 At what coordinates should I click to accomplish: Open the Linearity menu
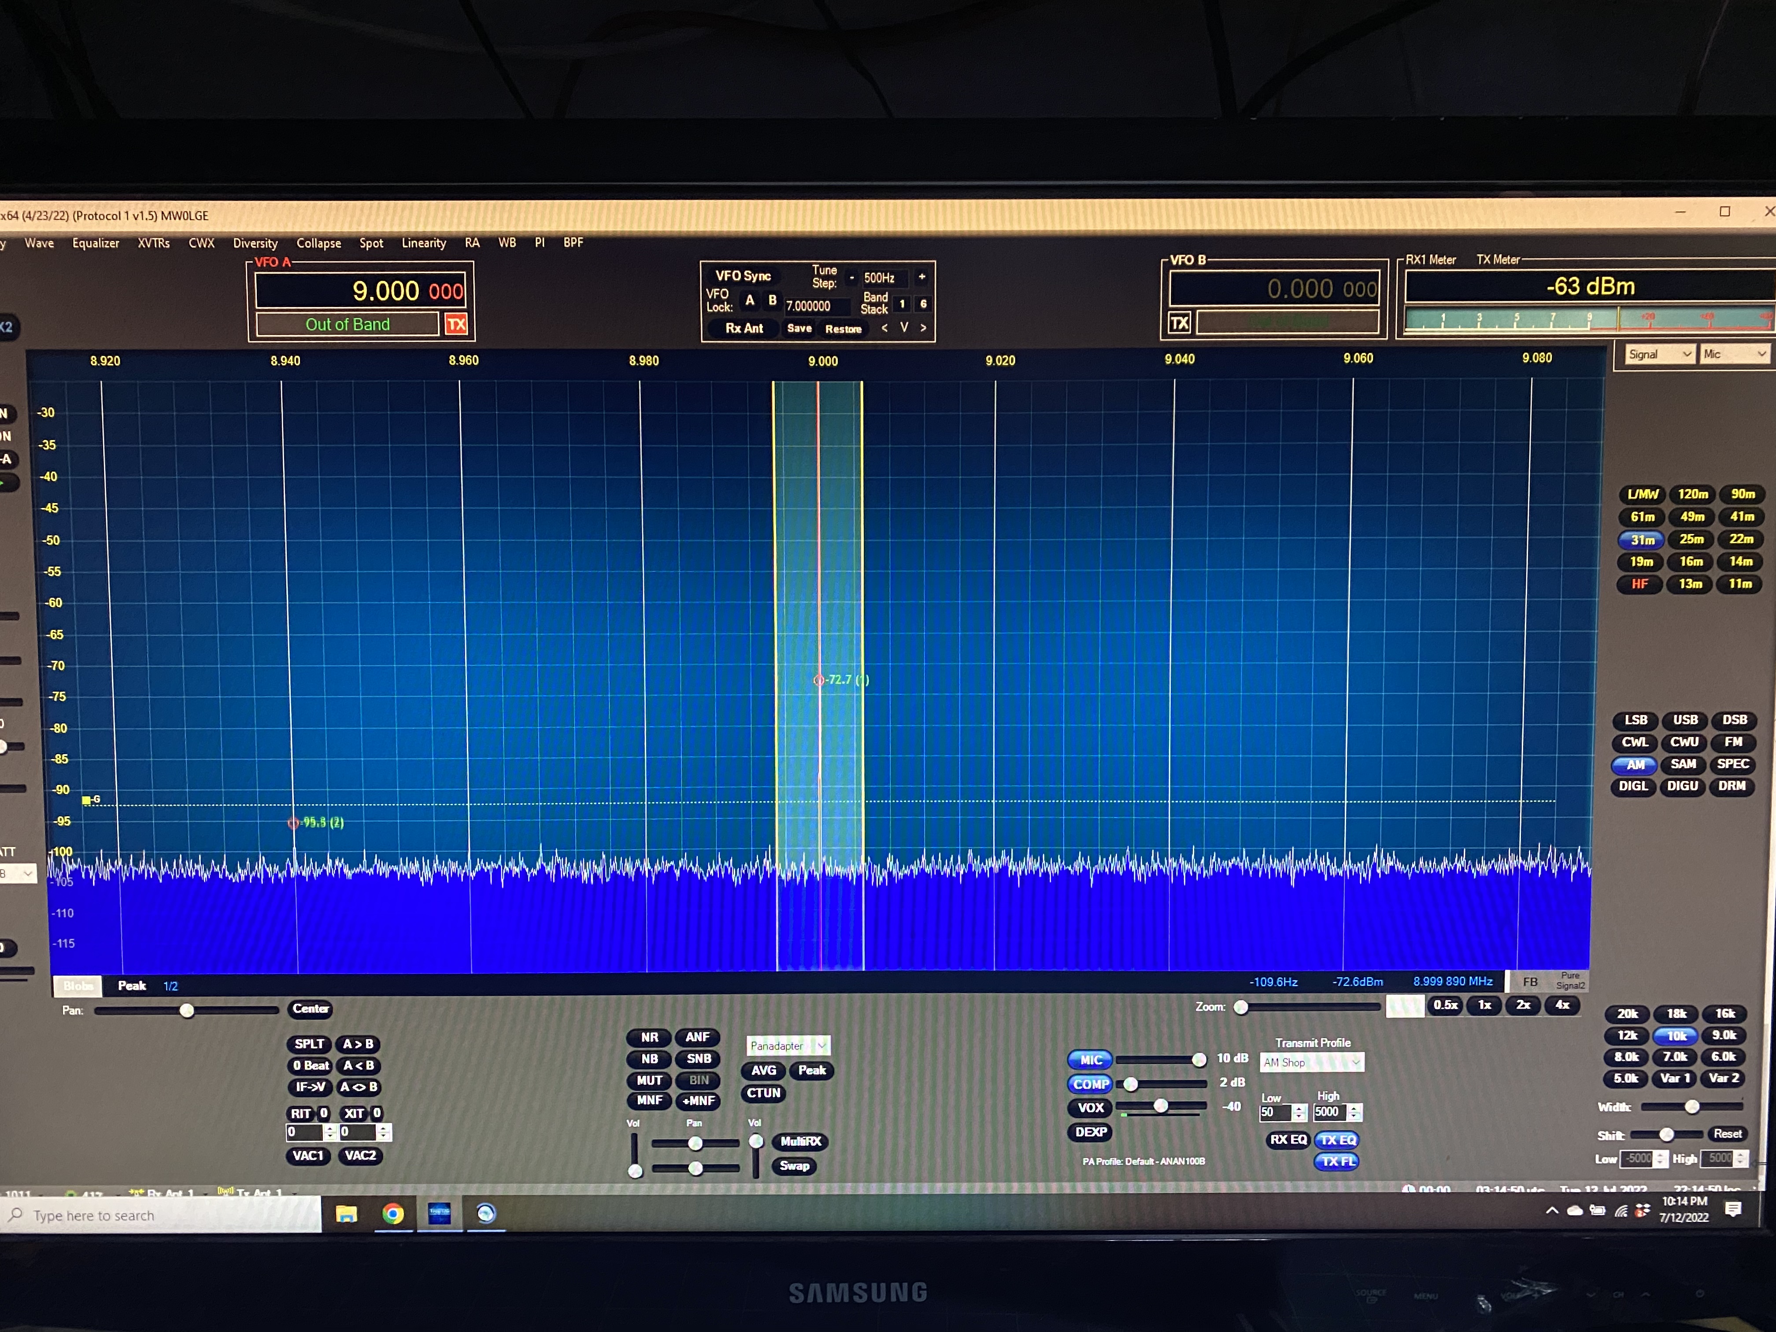point(424,243)
